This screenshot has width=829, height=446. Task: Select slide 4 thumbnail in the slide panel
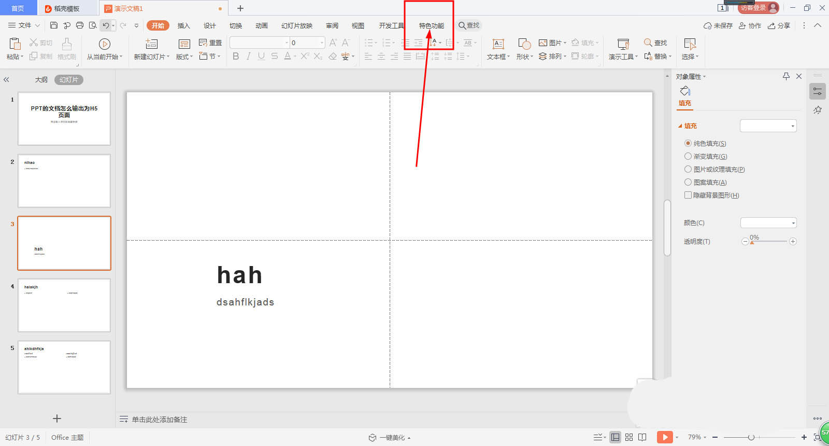pyautogui.click(x=64, y=305)
